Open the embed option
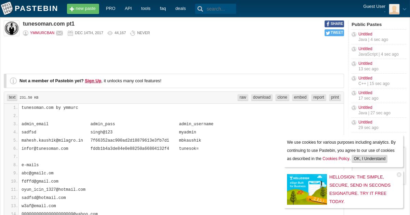410x215 pixels. pos(300,98)
